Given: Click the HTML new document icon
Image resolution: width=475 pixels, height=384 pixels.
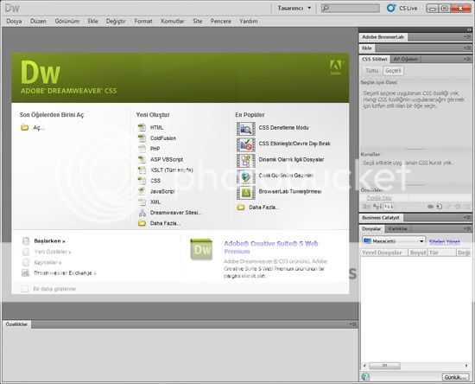Looking at the screenshot, I should point(142,127).
